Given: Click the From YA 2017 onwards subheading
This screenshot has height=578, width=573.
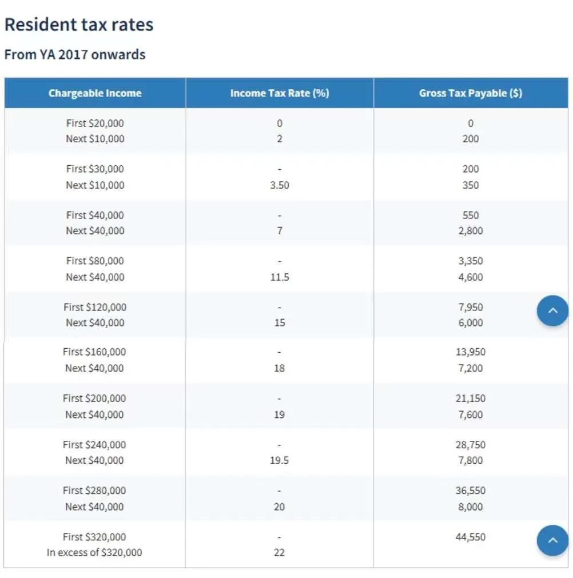Looking at the screenshot, I should [75, 55].
